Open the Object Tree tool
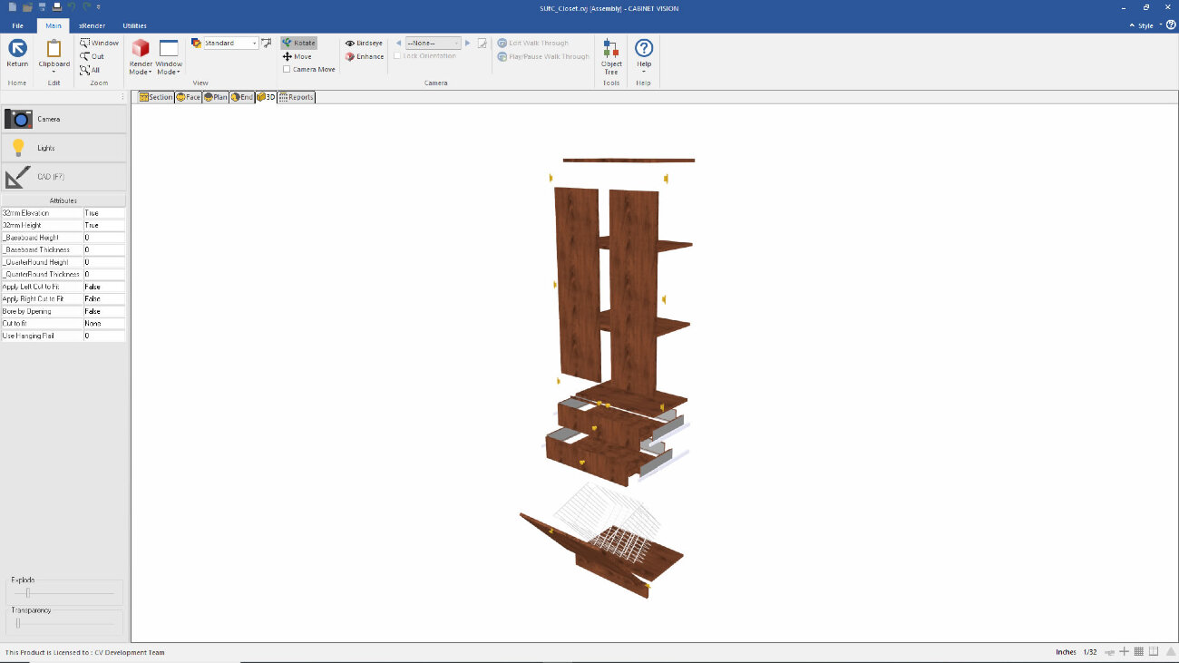This screenshot has height=663, width=1179. tap(611, 56)
